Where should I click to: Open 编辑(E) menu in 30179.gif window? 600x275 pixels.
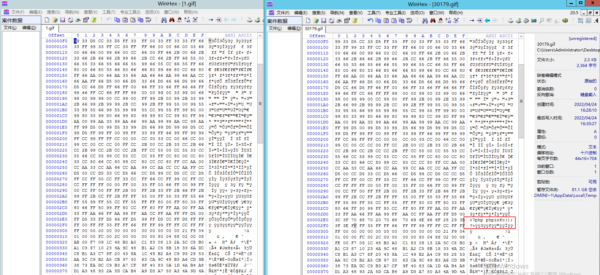(x=301, y=13)
